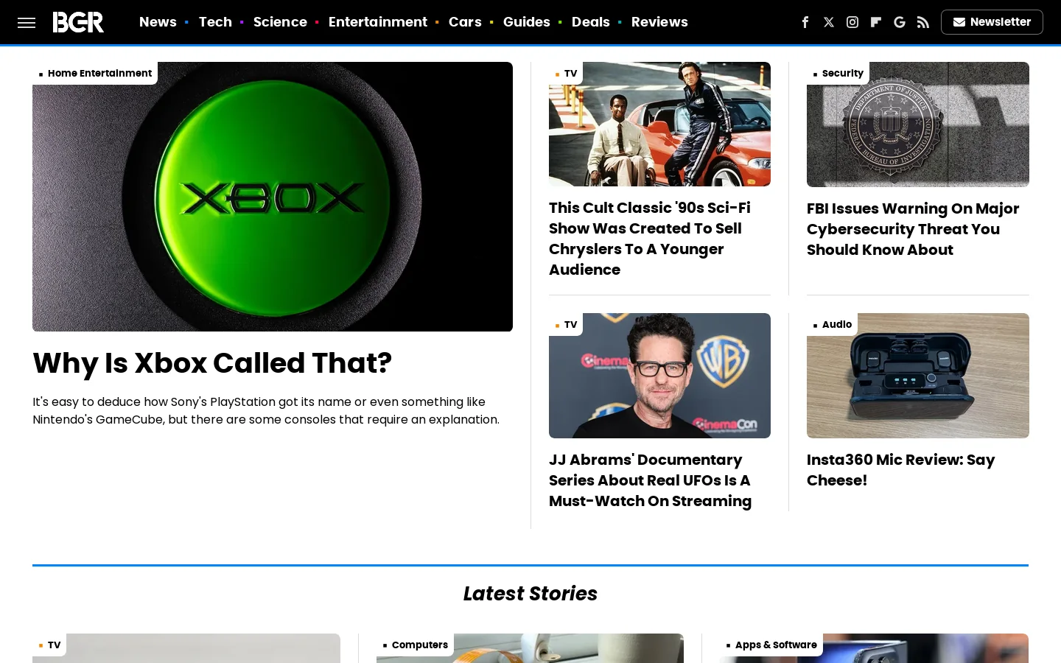The height and width of the screenshot is (663, 1061).
Task: Open the Science menu item
Action: point(280,22)
